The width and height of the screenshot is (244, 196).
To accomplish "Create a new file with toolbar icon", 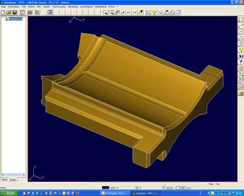I will click(x=3, y=12).
